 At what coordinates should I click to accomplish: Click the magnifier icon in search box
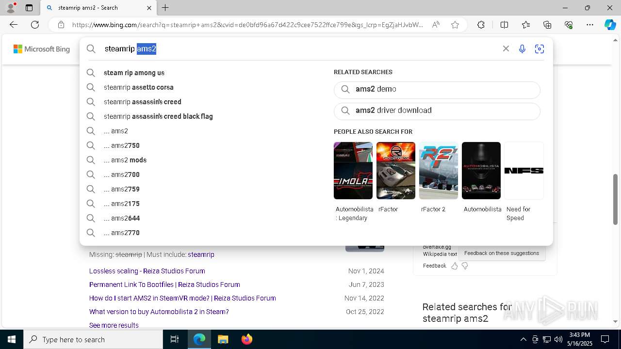click(91, 48)
